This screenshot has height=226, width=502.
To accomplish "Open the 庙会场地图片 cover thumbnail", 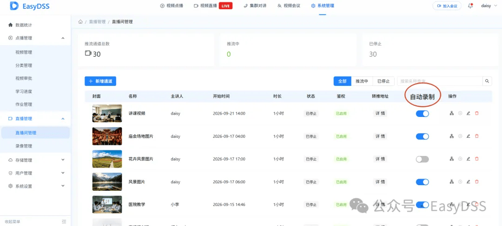I will pos(107,136).
